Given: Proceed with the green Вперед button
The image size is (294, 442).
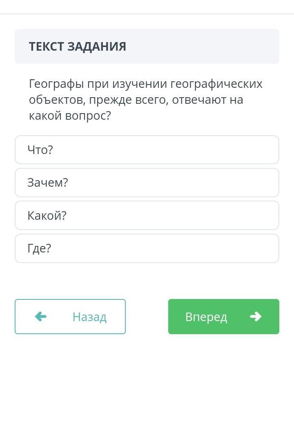Looking at the screenshot, I should point(223,317).
